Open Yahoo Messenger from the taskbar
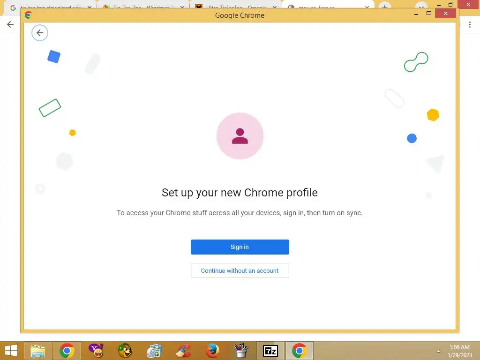 [x=96, y=351]
